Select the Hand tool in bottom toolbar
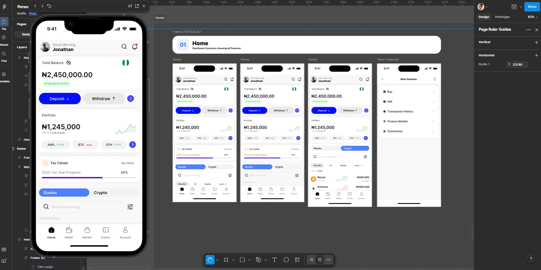Image resolution: width=541 pixels, height=270 pixels. [210, 260]
